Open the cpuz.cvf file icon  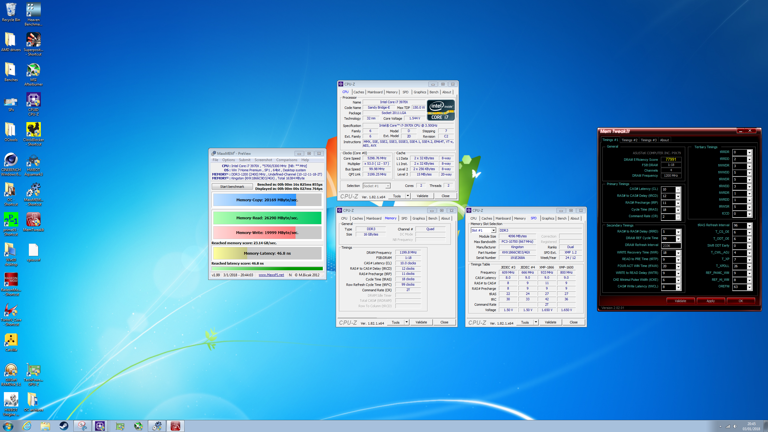coord(33,252)
